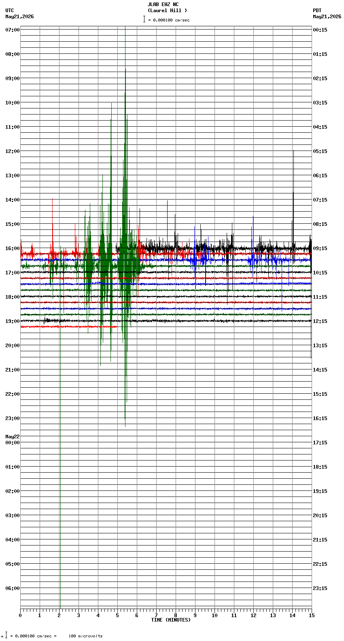
Task: Click the May22 date label
Action: coord(13,437)
